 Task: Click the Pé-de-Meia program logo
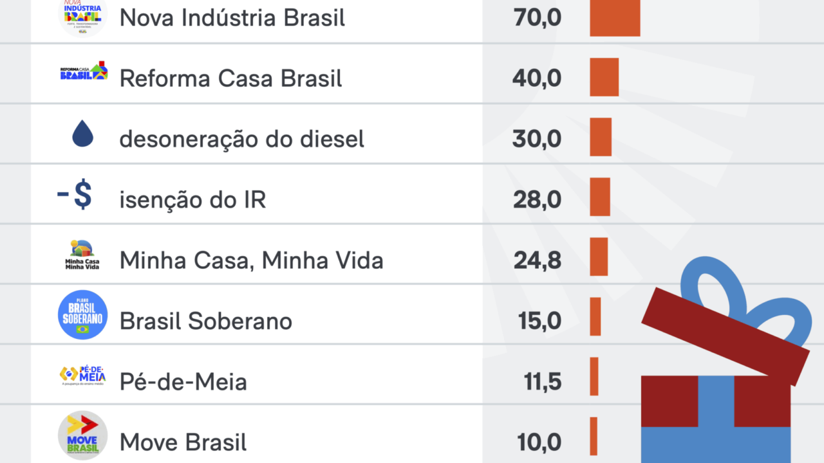[x=82, y=376]
